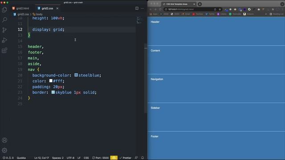The image size is (285, 160).
Task: Select the grid2.css editor tab
Action: click(47, 8)
